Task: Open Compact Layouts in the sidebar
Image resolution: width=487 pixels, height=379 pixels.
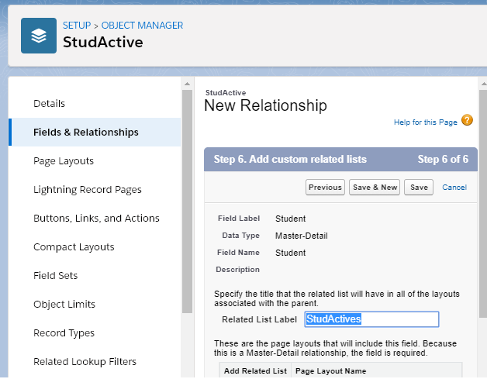Action: click(x=74, y=247)
